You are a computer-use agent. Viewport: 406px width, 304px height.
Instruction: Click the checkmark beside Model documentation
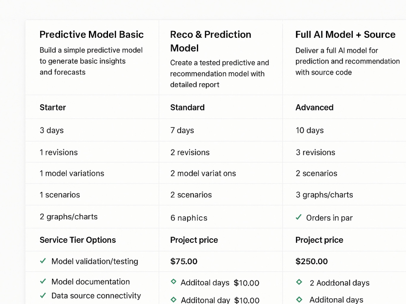click(x=43, y=281)
